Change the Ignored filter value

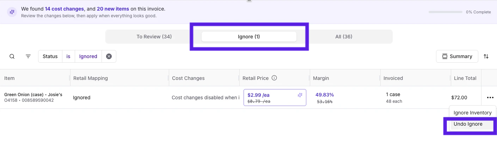click(x=88, y=56)
